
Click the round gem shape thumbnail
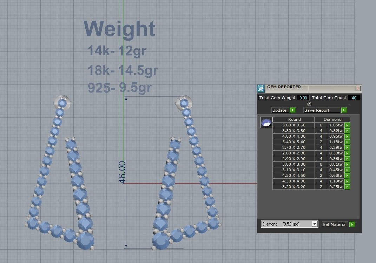click(x=266, y=123)
